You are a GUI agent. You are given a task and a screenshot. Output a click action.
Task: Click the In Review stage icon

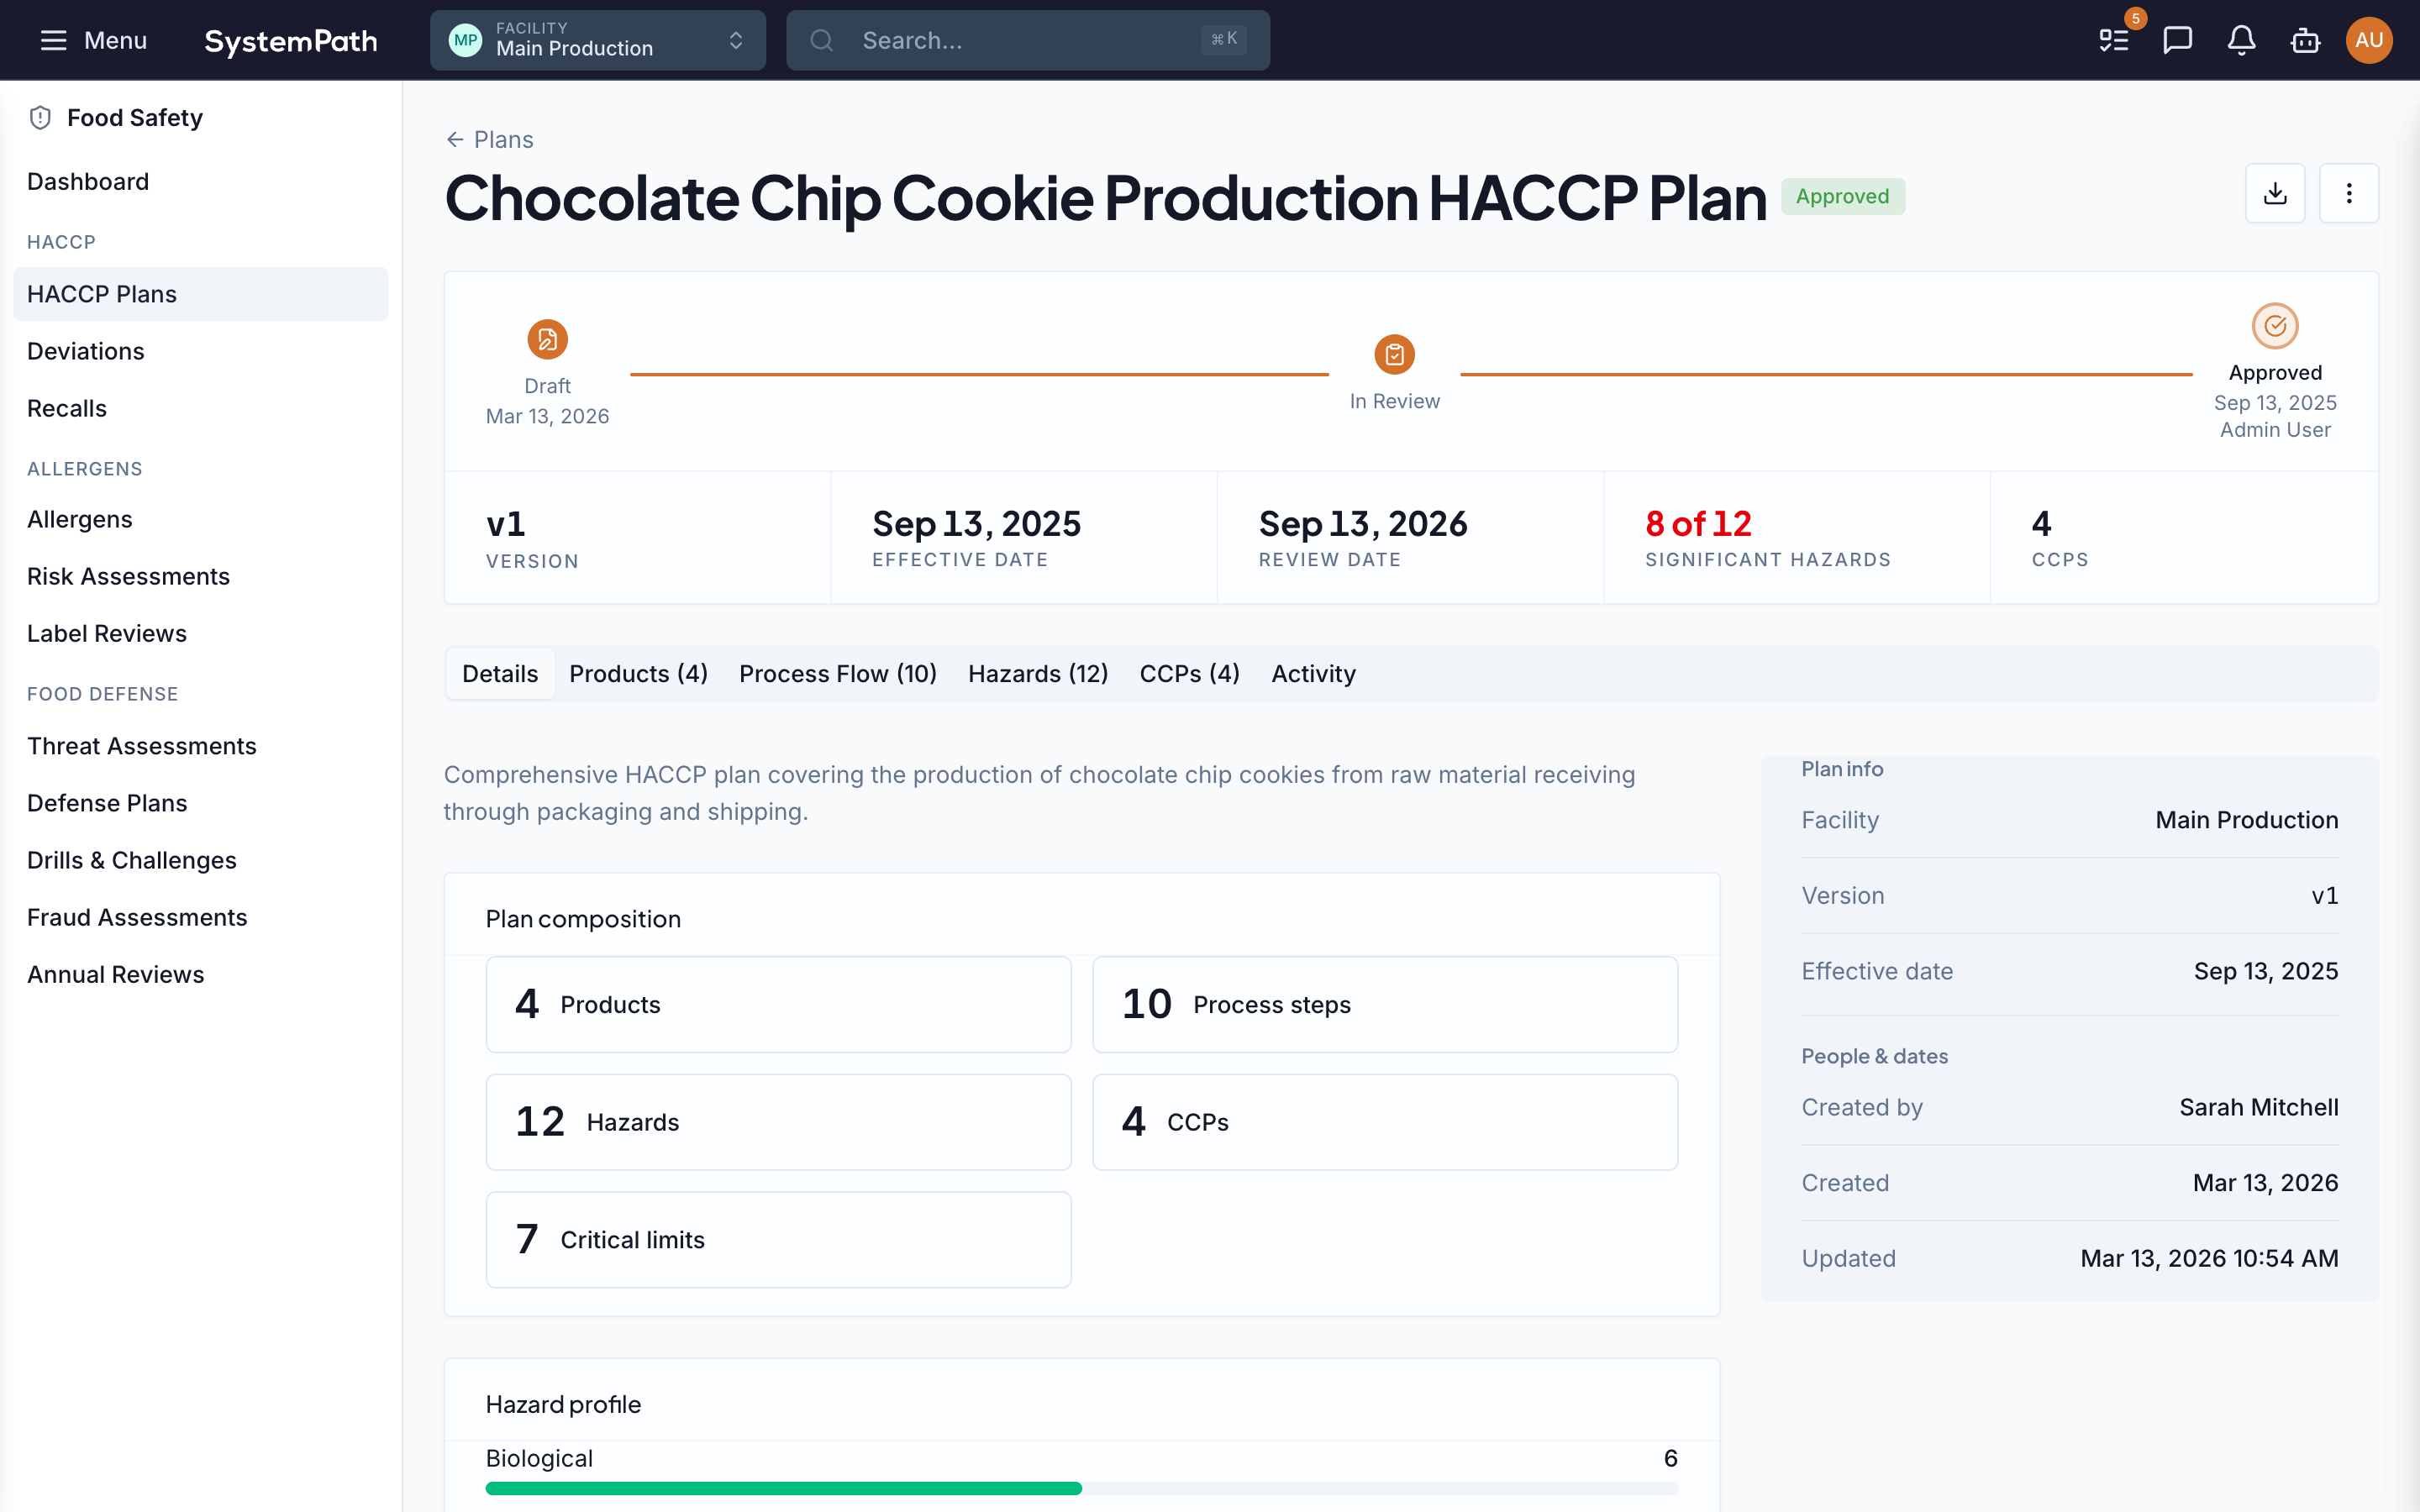[x=1394, y=354]
